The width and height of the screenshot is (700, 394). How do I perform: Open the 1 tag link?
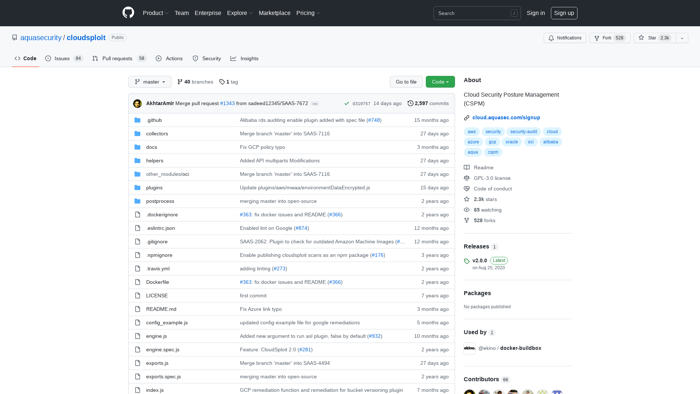(229, 82)
